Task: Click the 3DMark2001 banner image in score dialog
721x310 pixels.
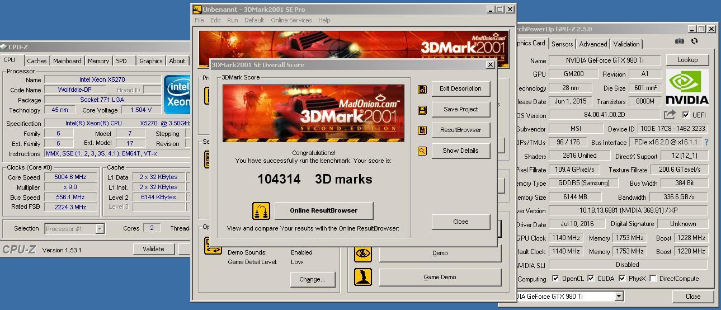Action: tap(313, 113)
